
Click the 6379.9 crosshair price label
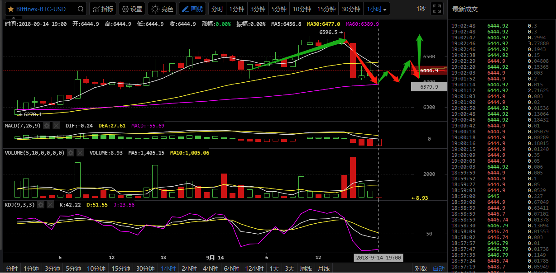[429, 87]
